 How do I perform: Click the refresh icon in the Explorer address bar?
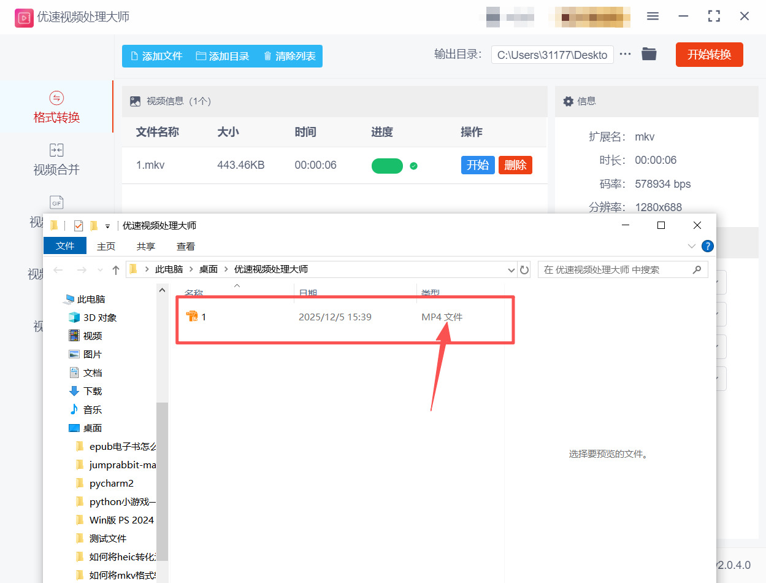click(x=525, y=269)
